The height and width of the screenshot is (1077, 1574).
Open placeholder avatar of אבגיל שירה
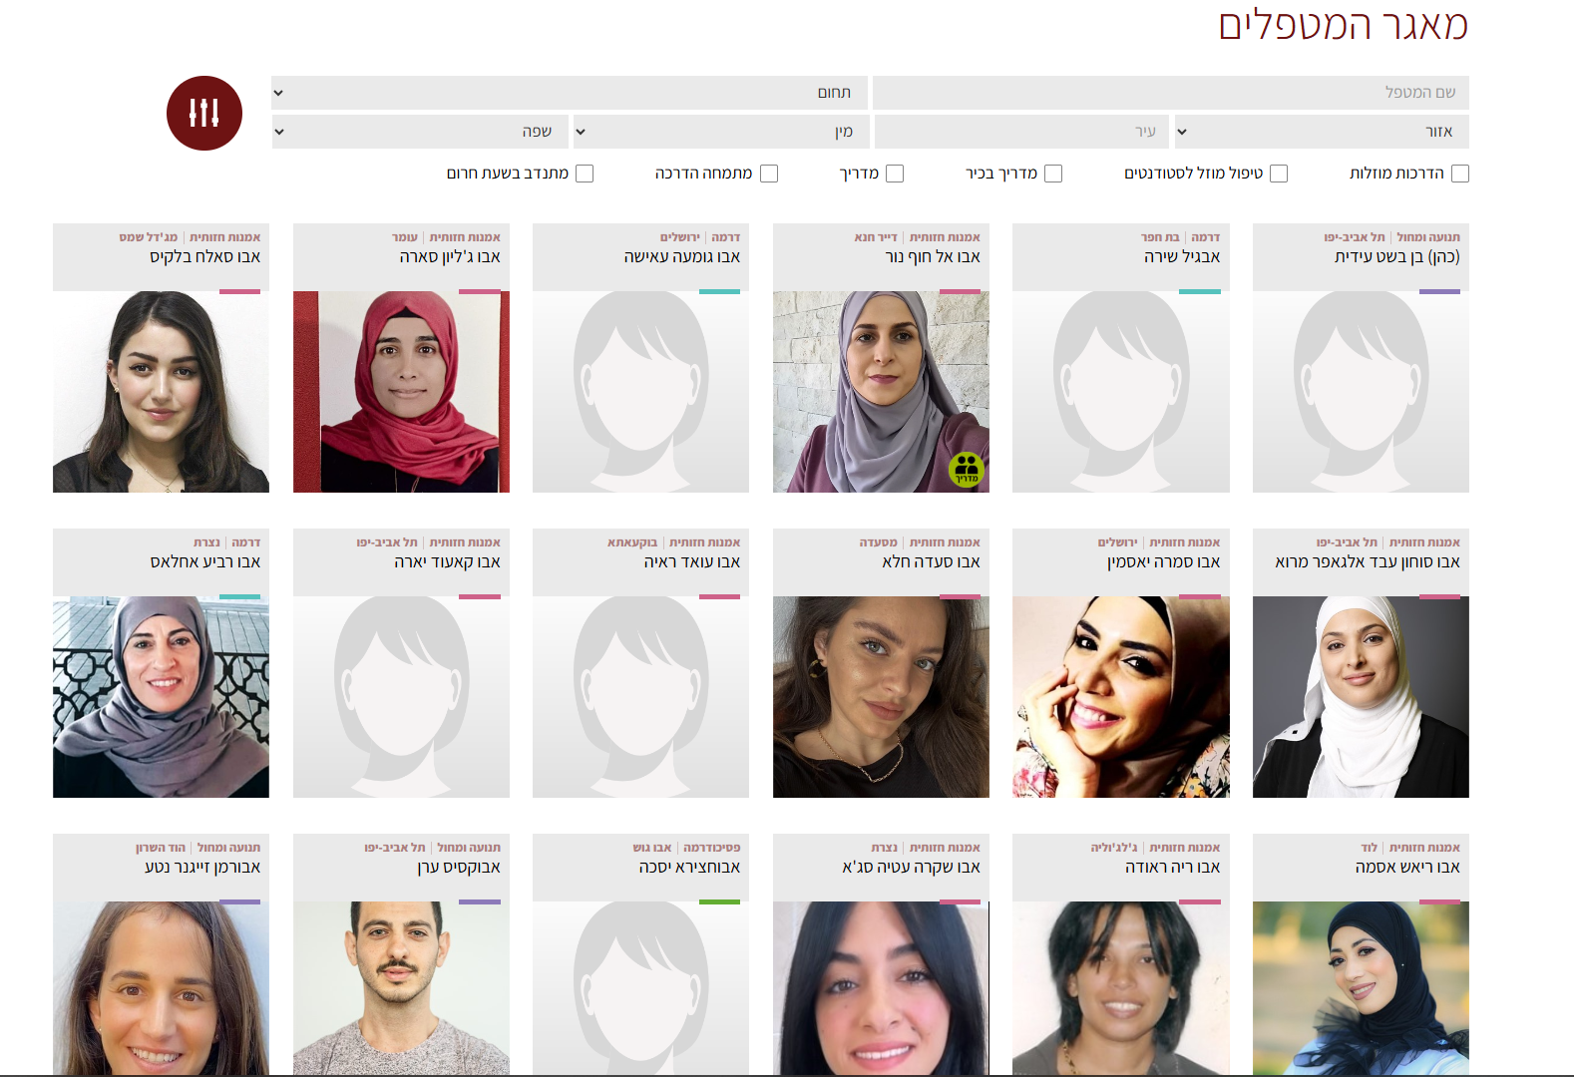[x=1120, y=392]
